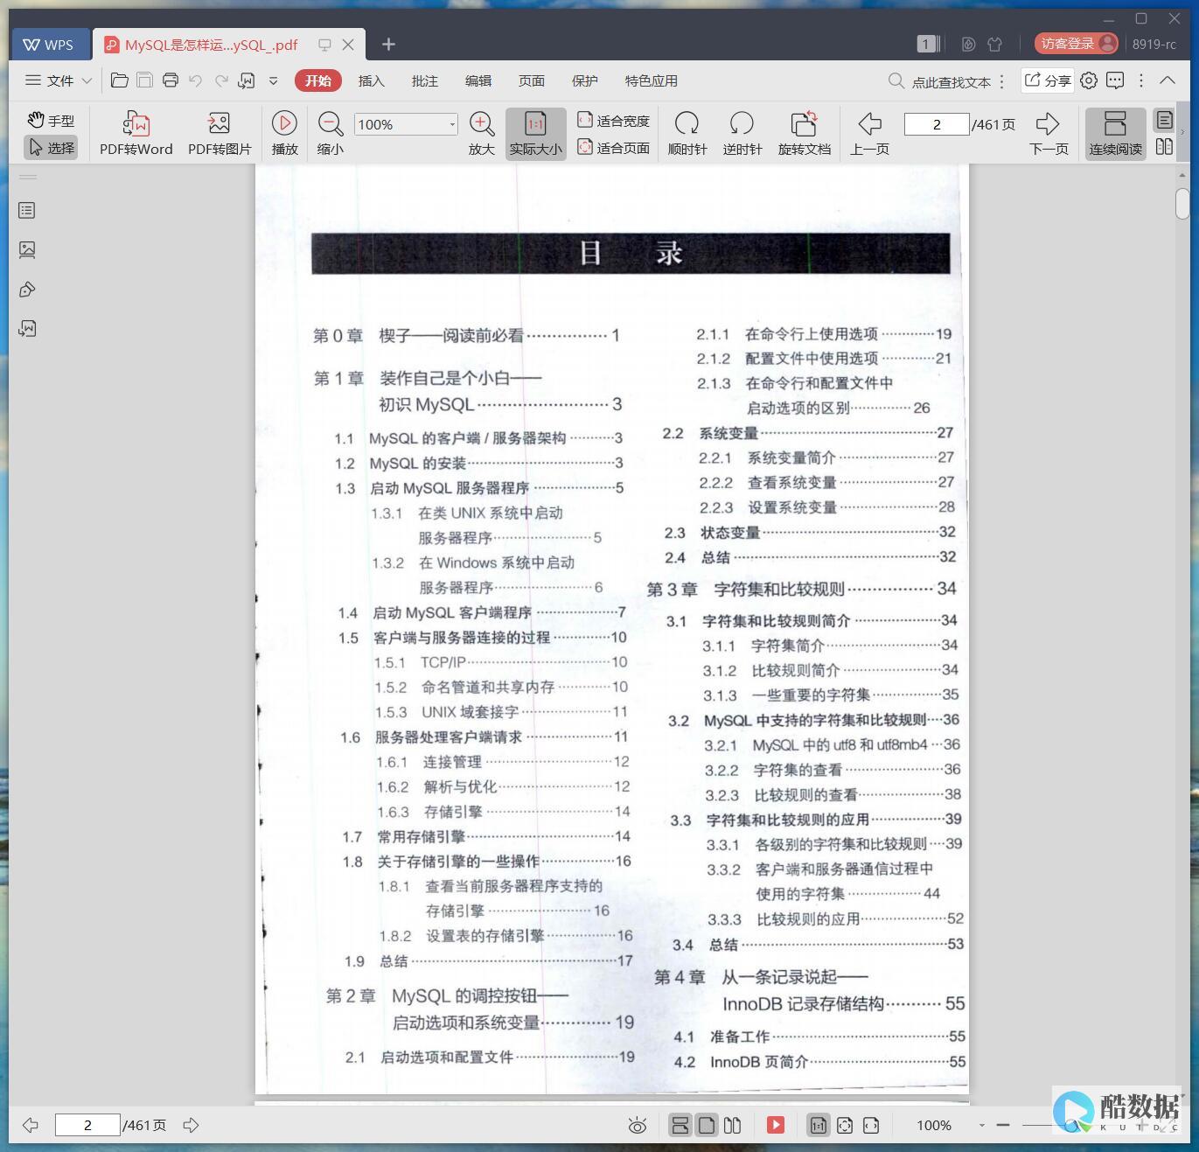
Task: Click the Save icon in quick toolbar
Action: (145, 80)
